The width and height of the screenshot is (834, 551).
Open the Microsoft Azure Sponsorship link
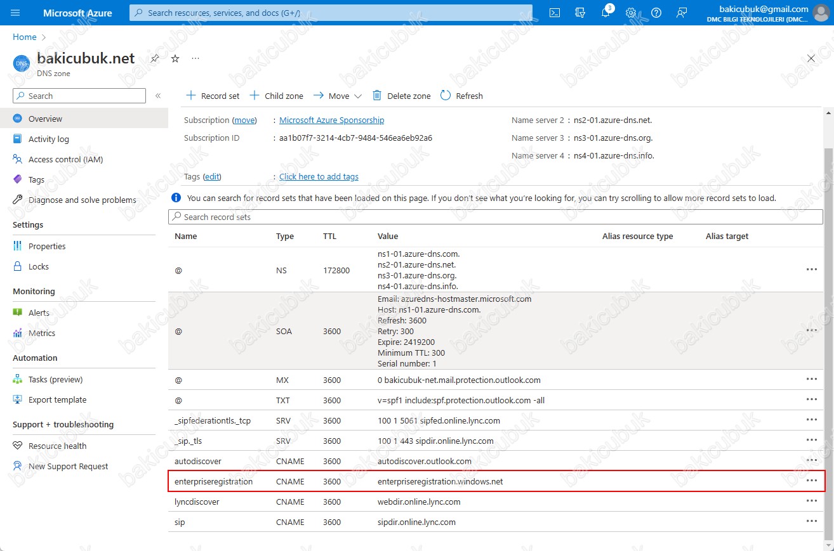[x=331, y=120]
